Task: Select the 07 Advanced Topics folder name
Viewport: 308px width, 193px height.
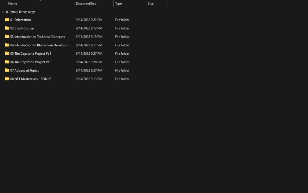Action: pyautogui.click(x=25, y=71)
